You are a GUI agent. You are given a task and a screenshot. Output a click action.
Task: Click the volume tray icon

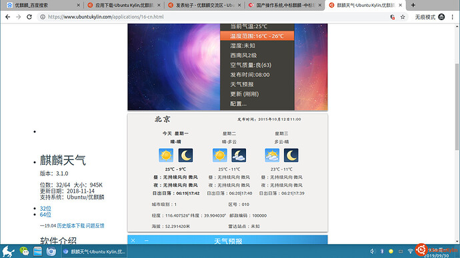tap(373, 251)
